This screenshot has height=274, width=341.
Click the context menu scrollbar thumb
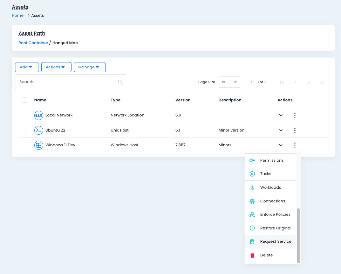pos(299,235)
